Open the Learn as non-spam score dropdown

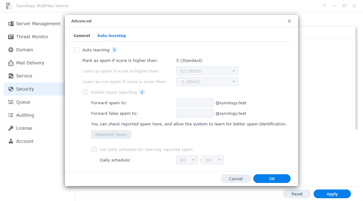tap(207, 82)
